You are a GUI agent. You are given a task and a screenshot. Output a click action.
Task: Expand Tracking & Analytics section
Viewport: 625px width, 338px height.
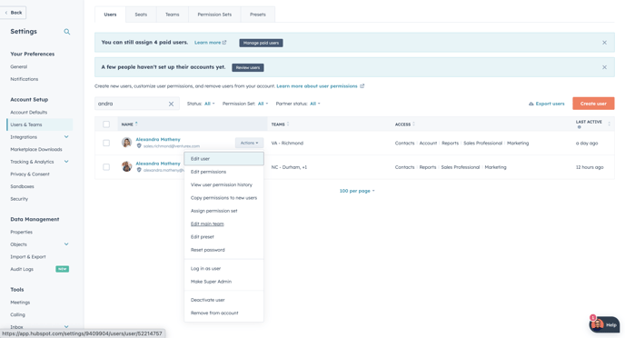[x=66, y=162]
